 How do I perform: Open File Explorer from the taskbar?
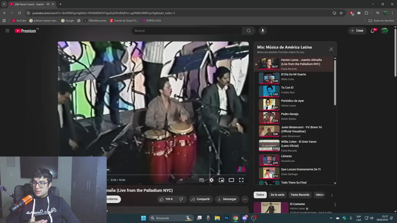point(217,218)
